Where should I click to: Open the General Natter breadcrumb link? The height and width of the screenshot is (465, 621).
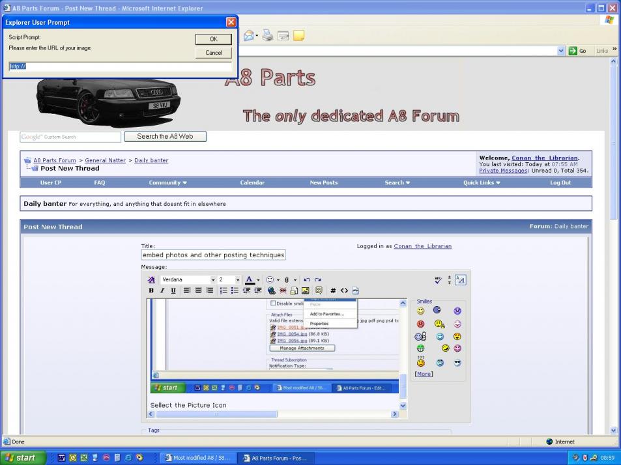tap(105, 160)
